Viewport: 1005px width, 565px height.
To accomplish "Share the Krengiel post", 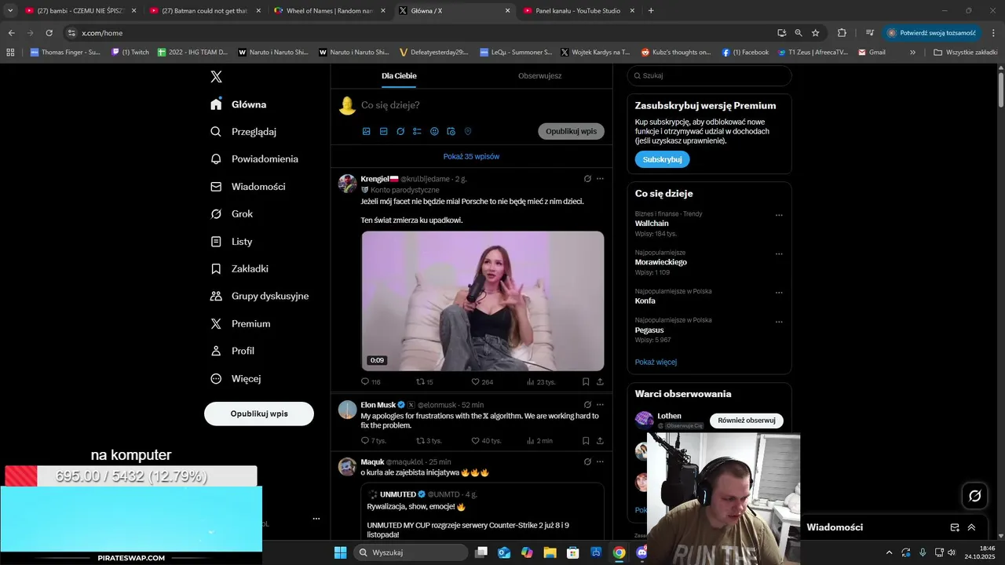I will click(x=600, y=382).
